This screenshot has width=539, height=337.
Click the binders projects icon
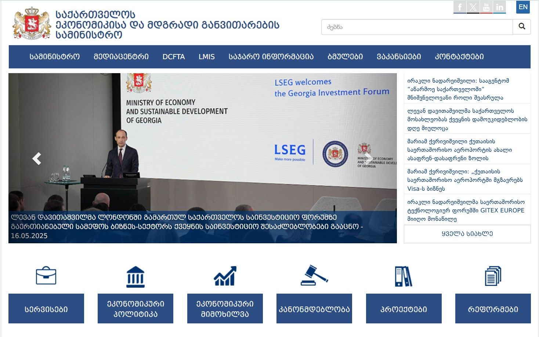point(404,276)
